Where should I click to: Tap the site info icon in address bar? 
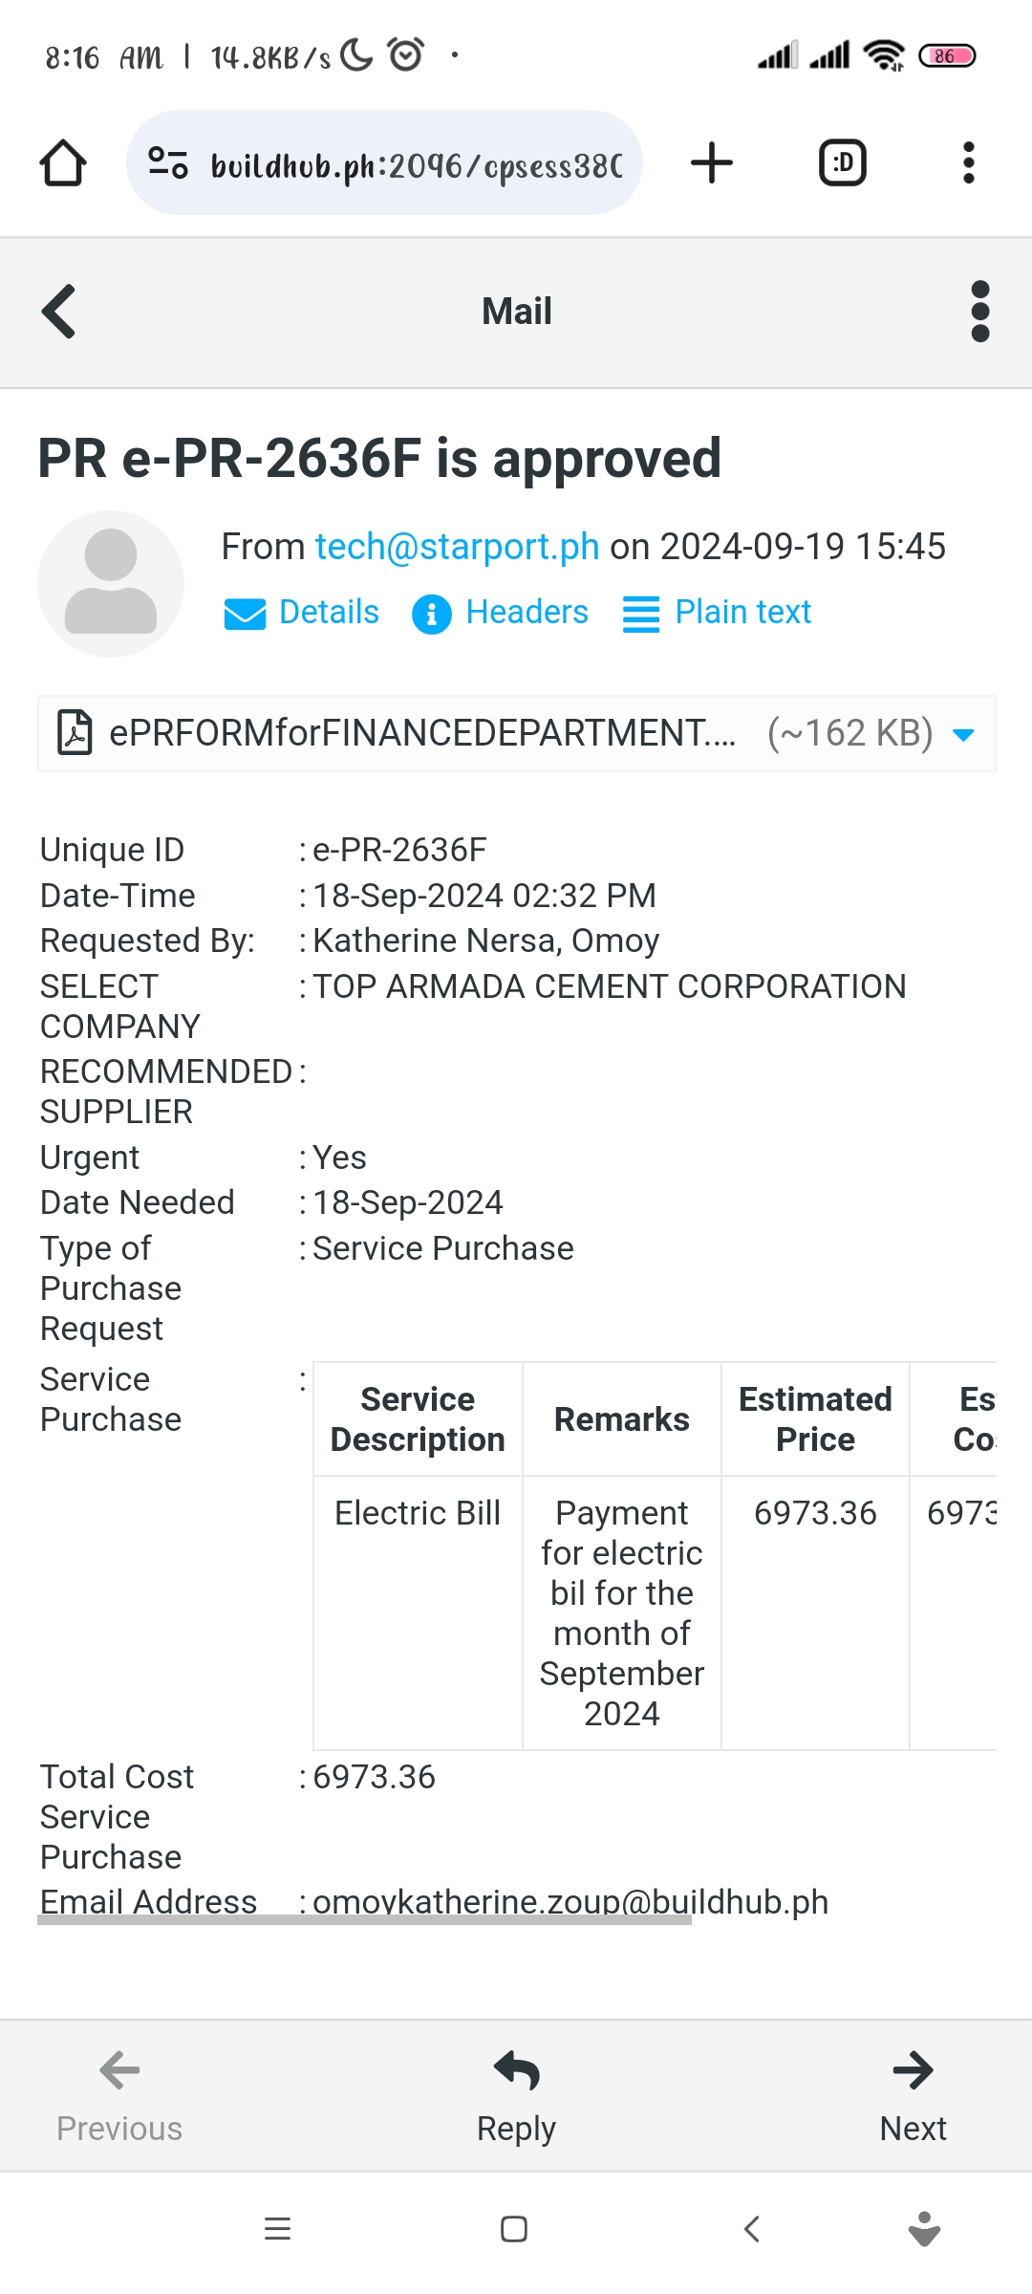pyautogui.click(x=168, y=163)
